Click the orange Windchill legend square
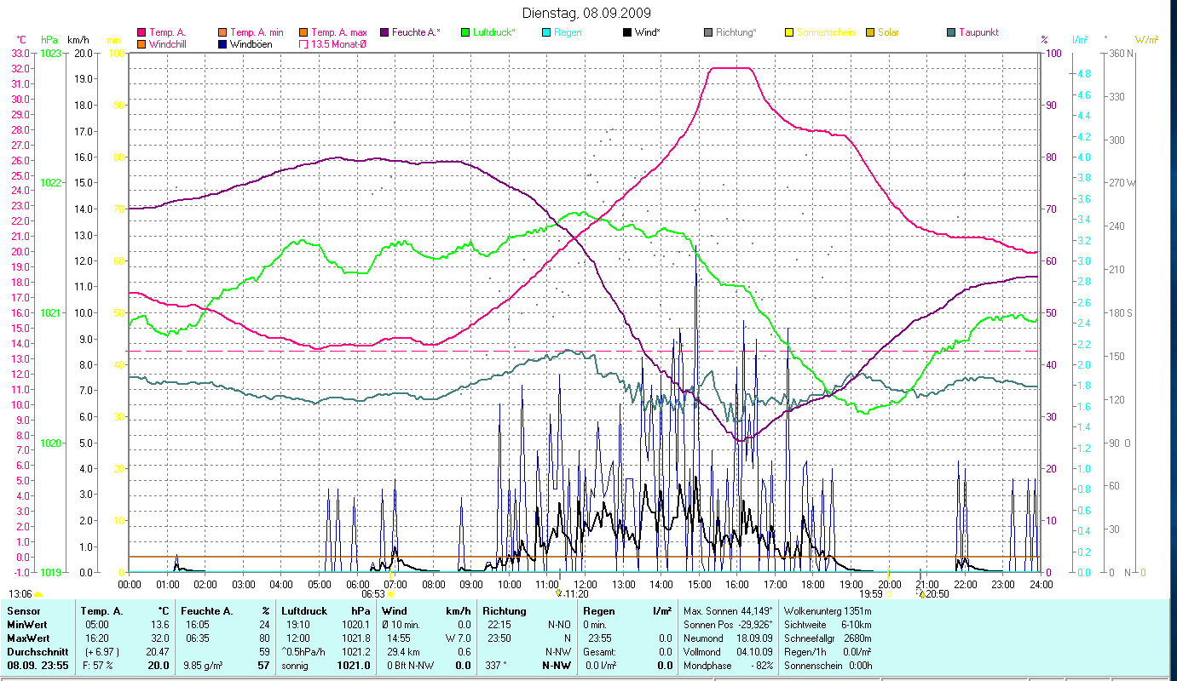The image size is (1177, 681). point(141,44)
